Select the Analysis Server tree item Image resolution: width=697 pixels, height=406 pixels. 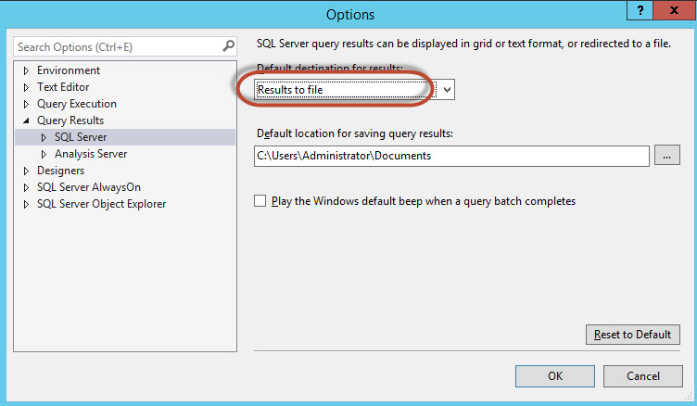(x=91, y=154)
